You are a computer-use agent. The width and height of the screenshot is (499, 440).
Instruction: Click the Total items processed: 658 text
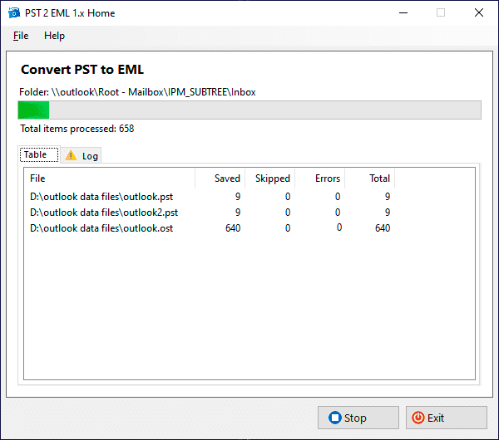point(77,129)
